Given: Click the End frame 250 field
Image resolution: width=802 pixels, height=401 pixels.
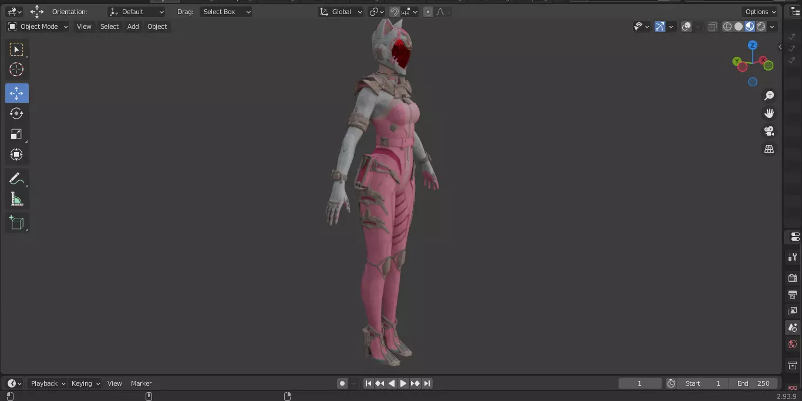Looking at the screenshot, I should pyautogui.click(x=753, y=383).
